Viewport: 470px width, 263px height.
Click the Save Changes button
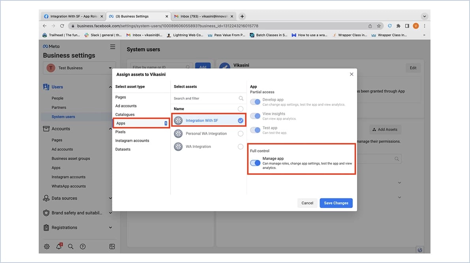(x=336, y=203)
